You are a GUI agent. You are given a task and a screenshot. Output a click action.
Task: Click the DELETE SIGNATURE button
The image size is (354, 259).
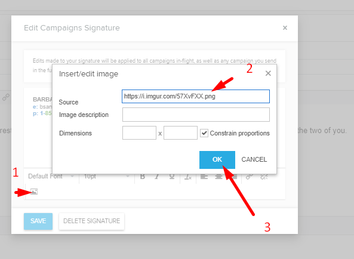click(92, 221)
